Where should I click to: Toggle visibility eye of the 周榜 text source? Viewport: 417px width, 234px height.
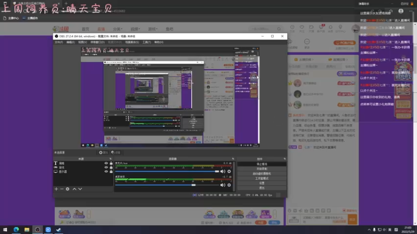click(106, 163)
